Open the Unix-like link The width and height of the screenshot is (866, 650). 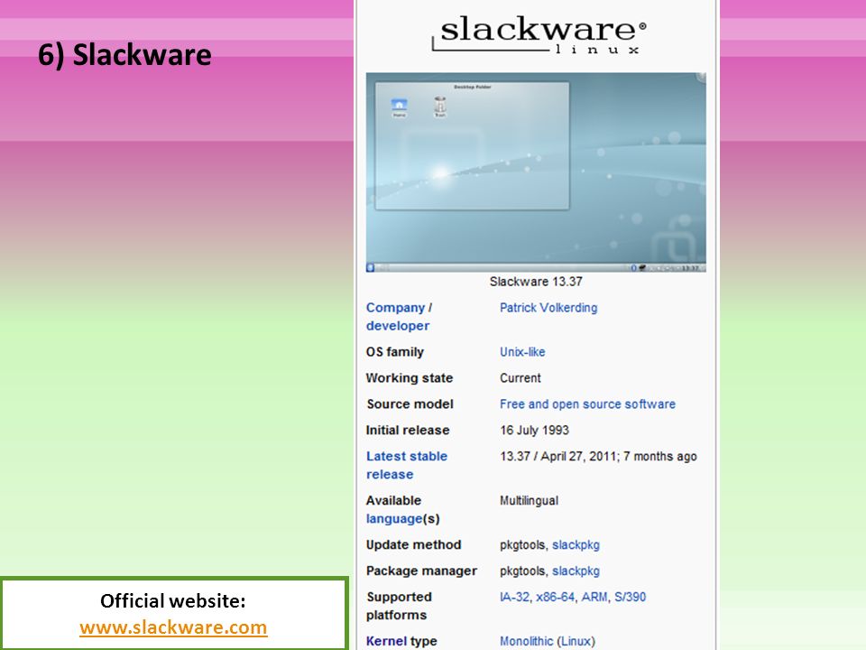coord(522,352)
